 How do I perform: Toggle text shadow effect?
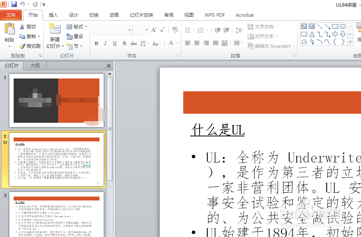[x=124, y=44]
